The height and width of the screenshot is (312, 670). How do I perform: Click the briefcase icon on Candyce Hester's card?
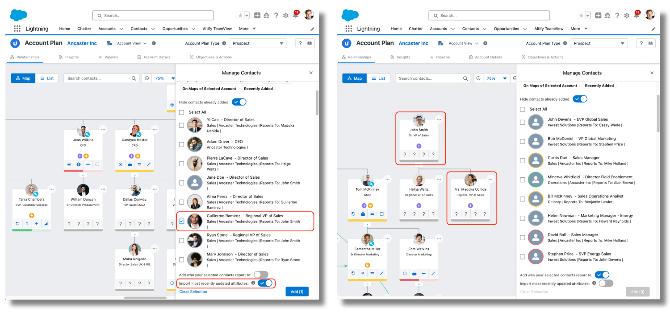tap(130, 164)
